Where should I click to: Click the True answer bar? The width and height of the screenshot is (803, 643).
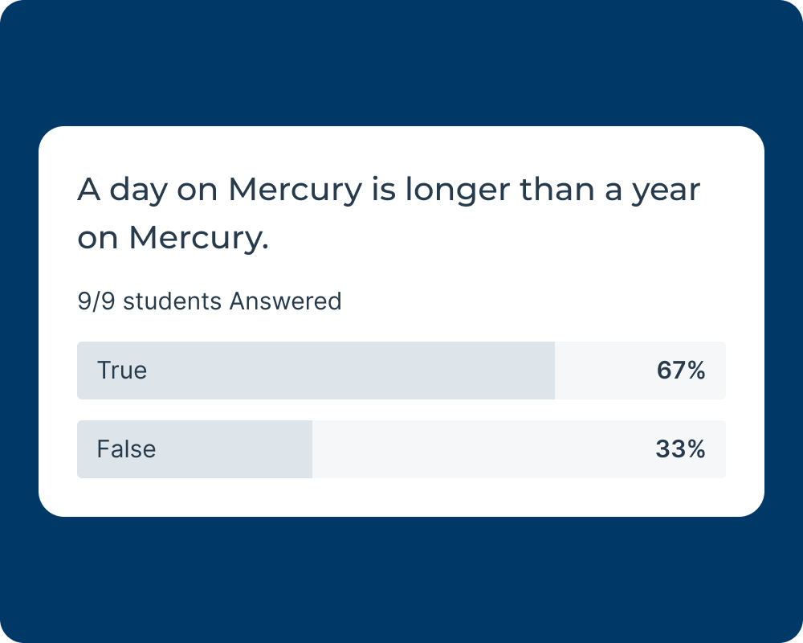click(x=401, y=371)
